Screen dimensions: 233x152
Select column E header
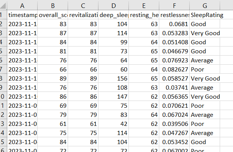pos(144,5)
